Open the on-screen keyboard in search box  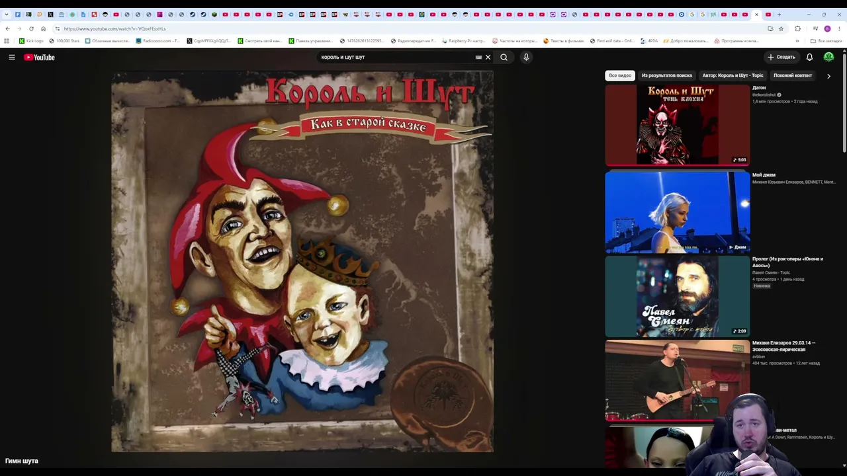[478, 58]
